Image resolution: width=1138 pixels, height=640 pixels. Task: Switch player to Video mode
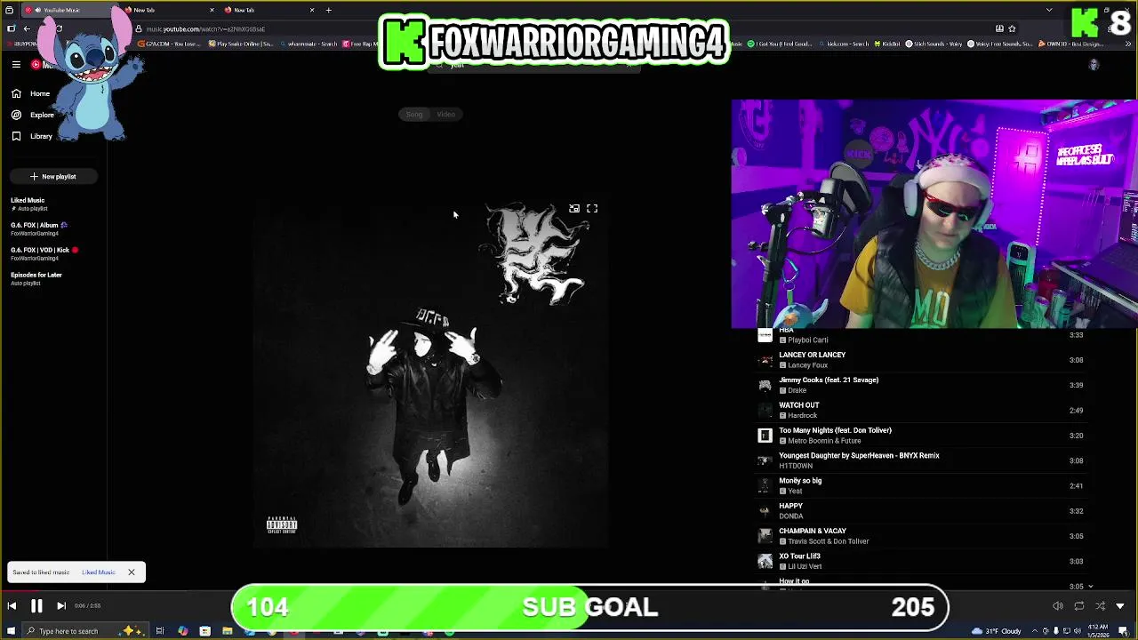click(445, 114)
